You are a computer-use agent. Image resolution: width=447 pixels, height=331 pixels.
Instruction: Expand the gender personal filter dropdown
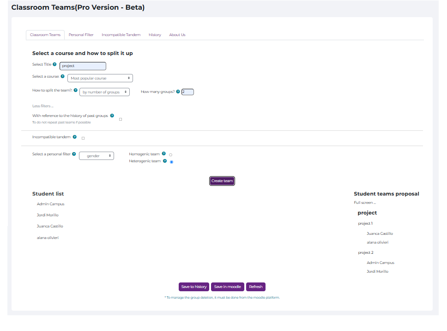(97, 156)
